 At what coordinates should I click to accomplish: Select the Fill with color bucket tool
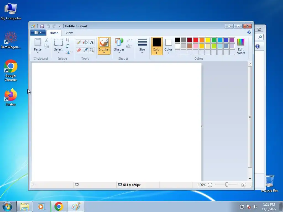click(85, 42)
